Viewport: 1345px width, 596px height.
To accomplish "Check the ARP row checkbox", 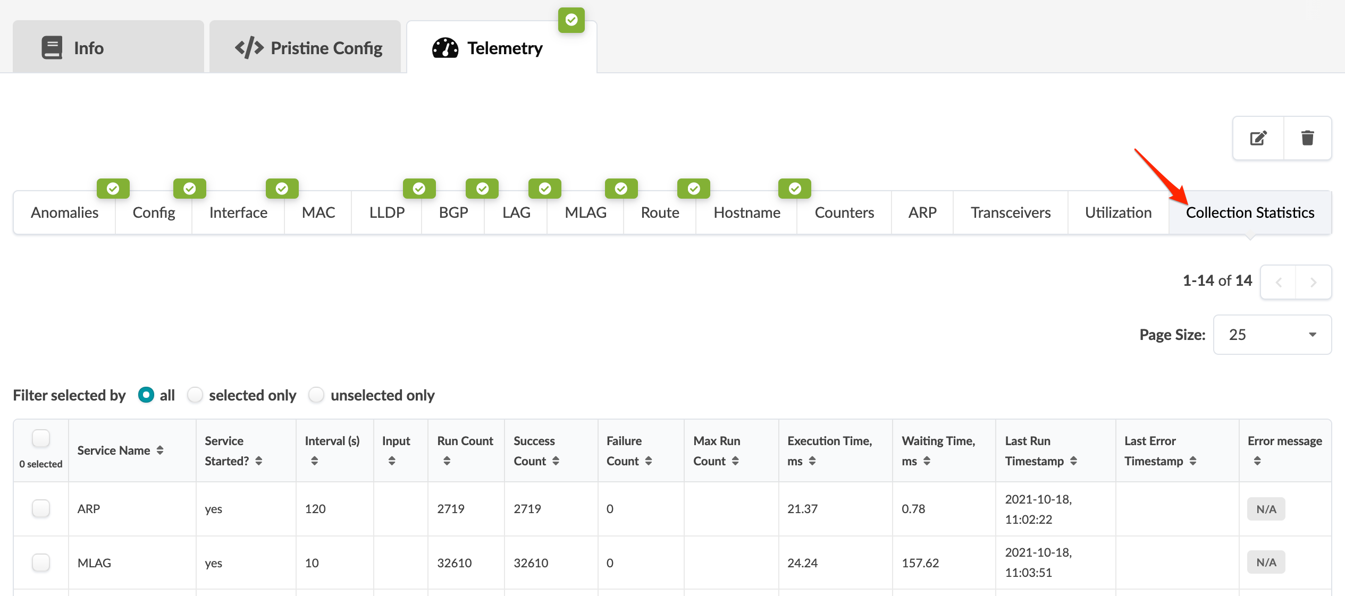I will (x=41, y=508).
